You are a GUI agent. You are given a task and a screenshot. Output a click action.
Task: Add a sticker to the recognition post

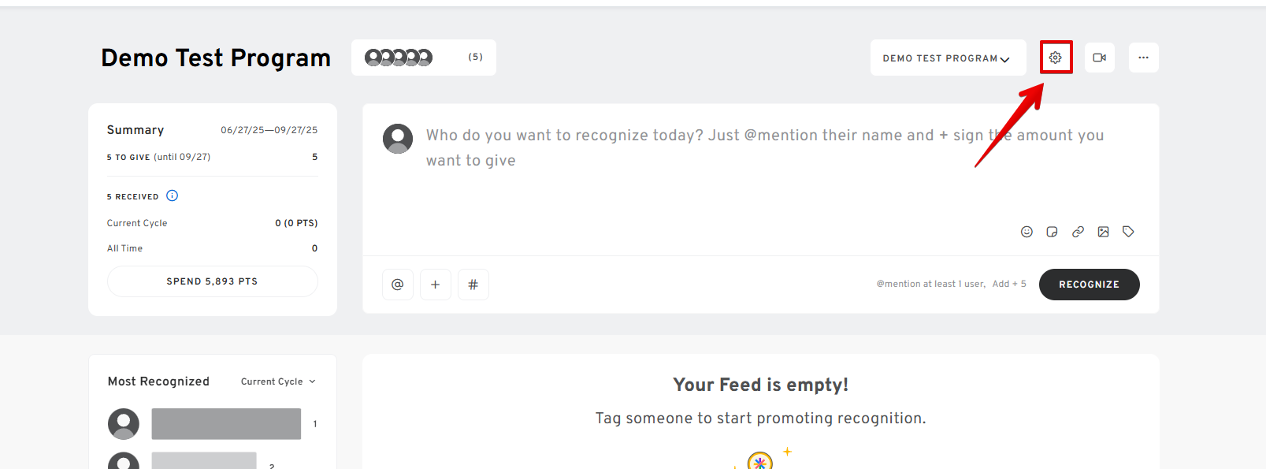click(1052, 232)
